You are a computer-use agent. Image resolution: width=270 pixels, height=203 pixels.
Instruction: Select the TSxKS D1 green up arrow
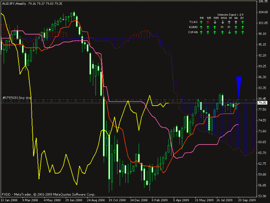point(243,22)
